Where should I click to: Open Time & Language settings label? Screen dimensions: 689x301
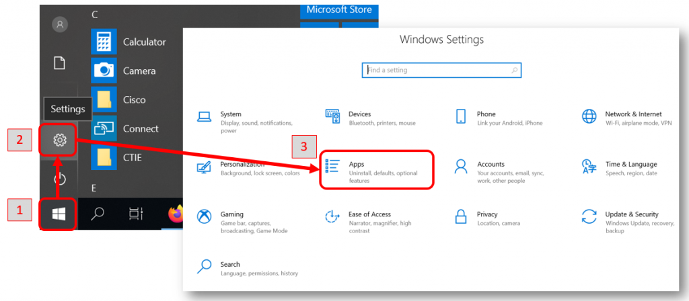(x=631, y=165)
